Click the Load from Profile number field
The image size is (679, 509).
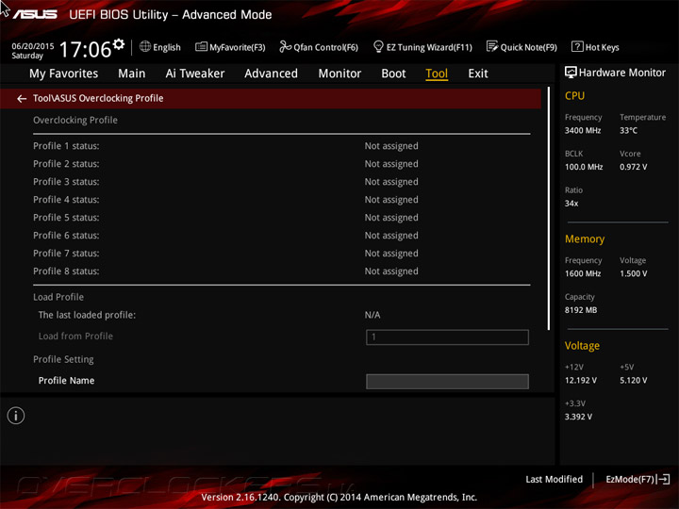pos(447,337)
